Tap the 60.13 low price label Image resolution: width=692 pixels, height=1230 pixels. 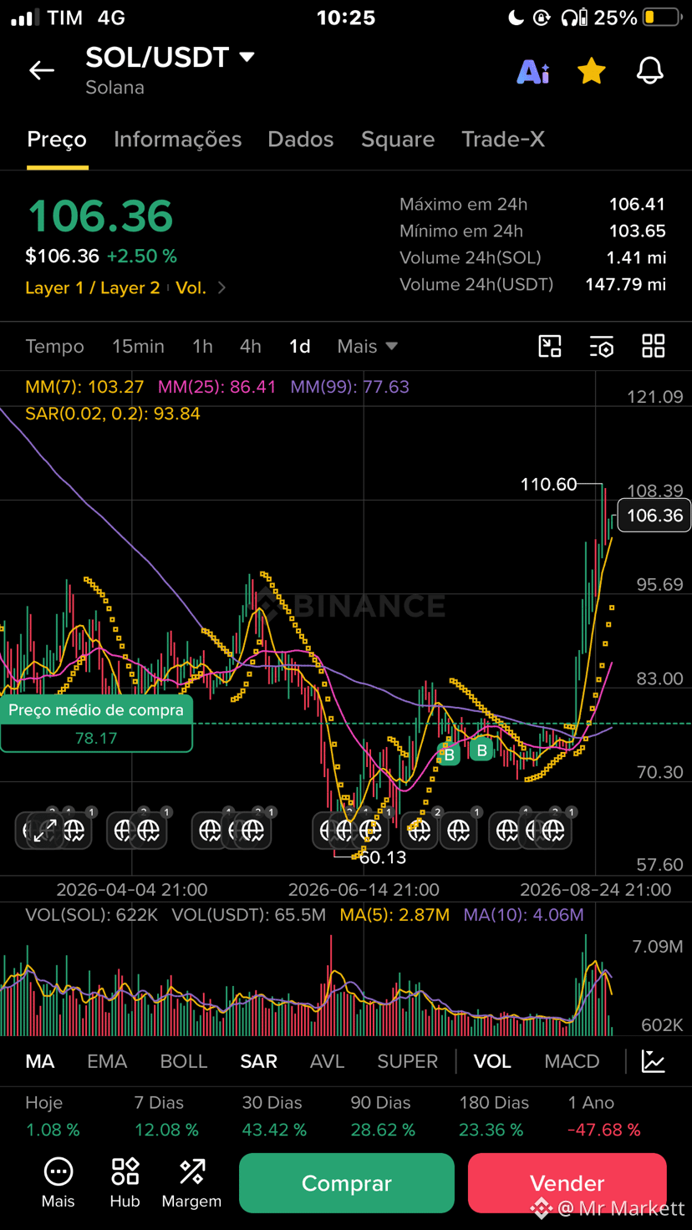click(x=383, y=857)
